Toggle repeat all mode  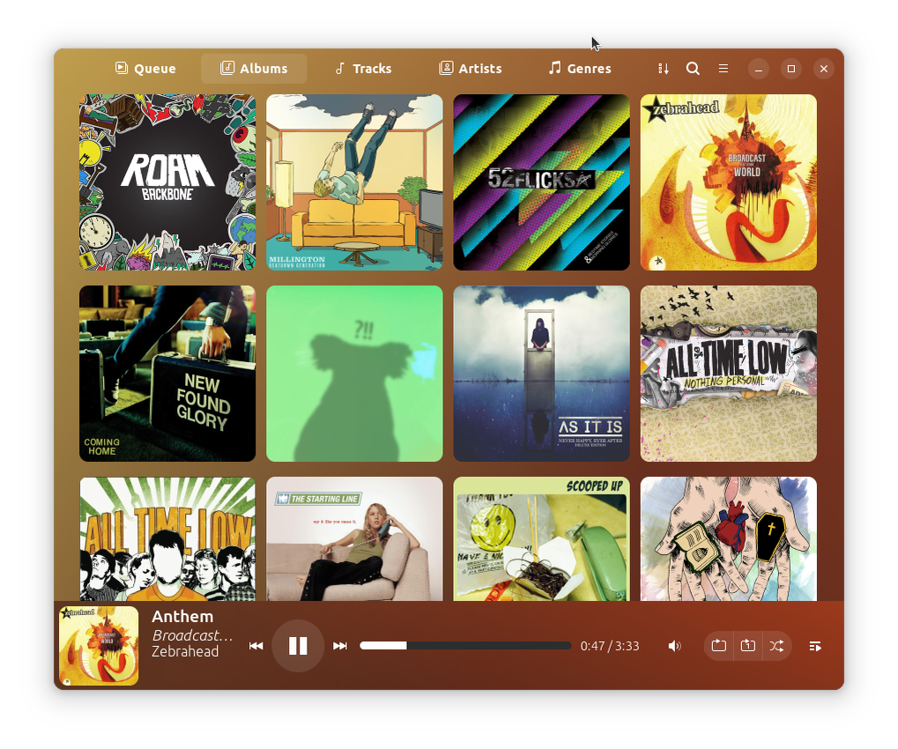(719, 646)
